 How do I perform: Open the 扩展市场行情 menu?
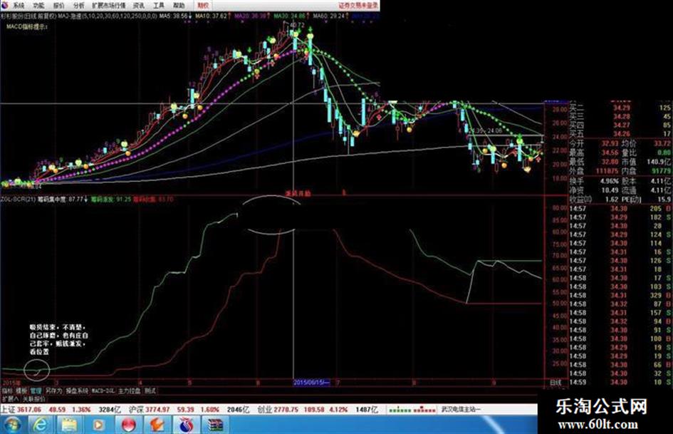(x=109, y=6)
